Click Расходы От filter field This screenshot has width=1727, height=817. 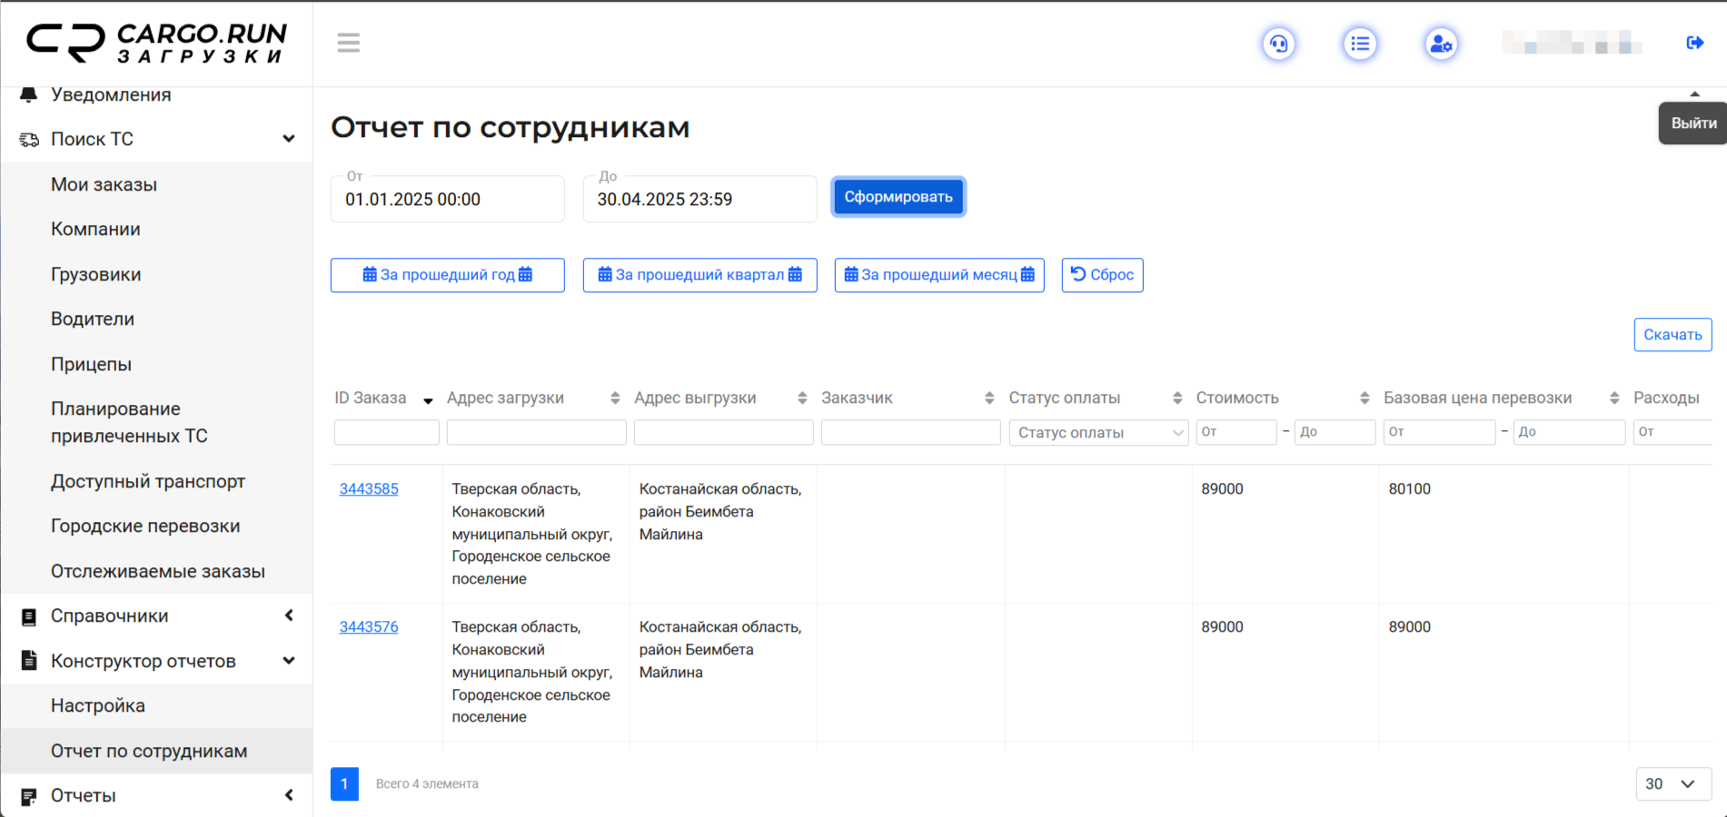pyautogui.click(x=1672, y=432)
